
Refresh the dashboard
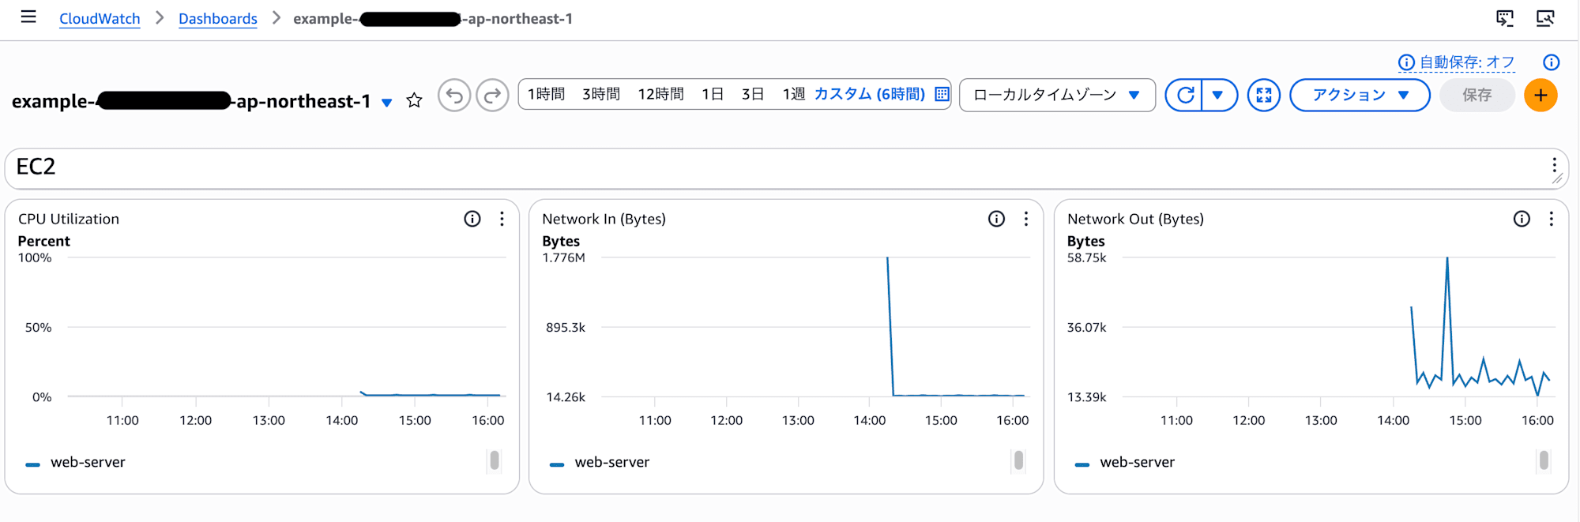[x=1184, y=96]
